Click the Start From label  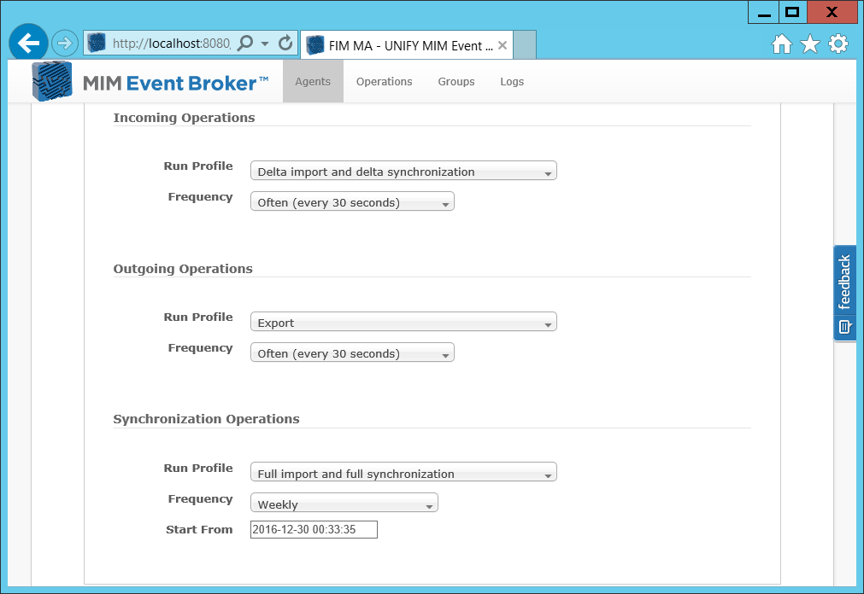click(x=199, y=530)
